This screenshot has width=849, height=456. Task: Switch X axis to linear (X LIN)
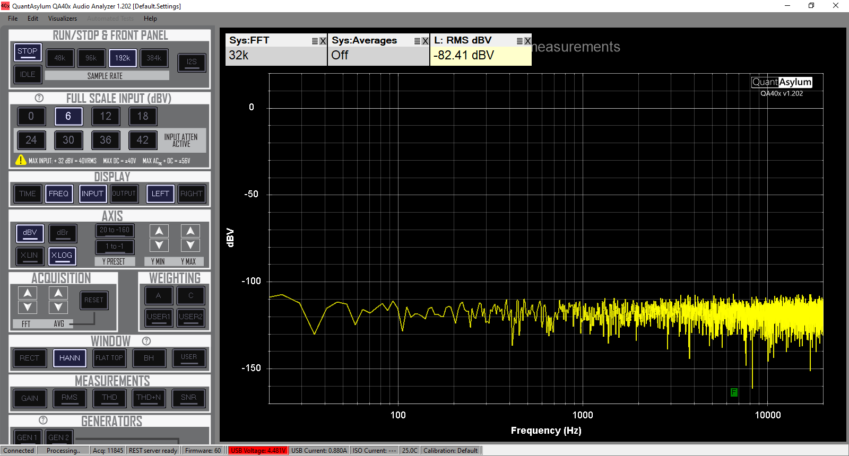tap(29, 256)
